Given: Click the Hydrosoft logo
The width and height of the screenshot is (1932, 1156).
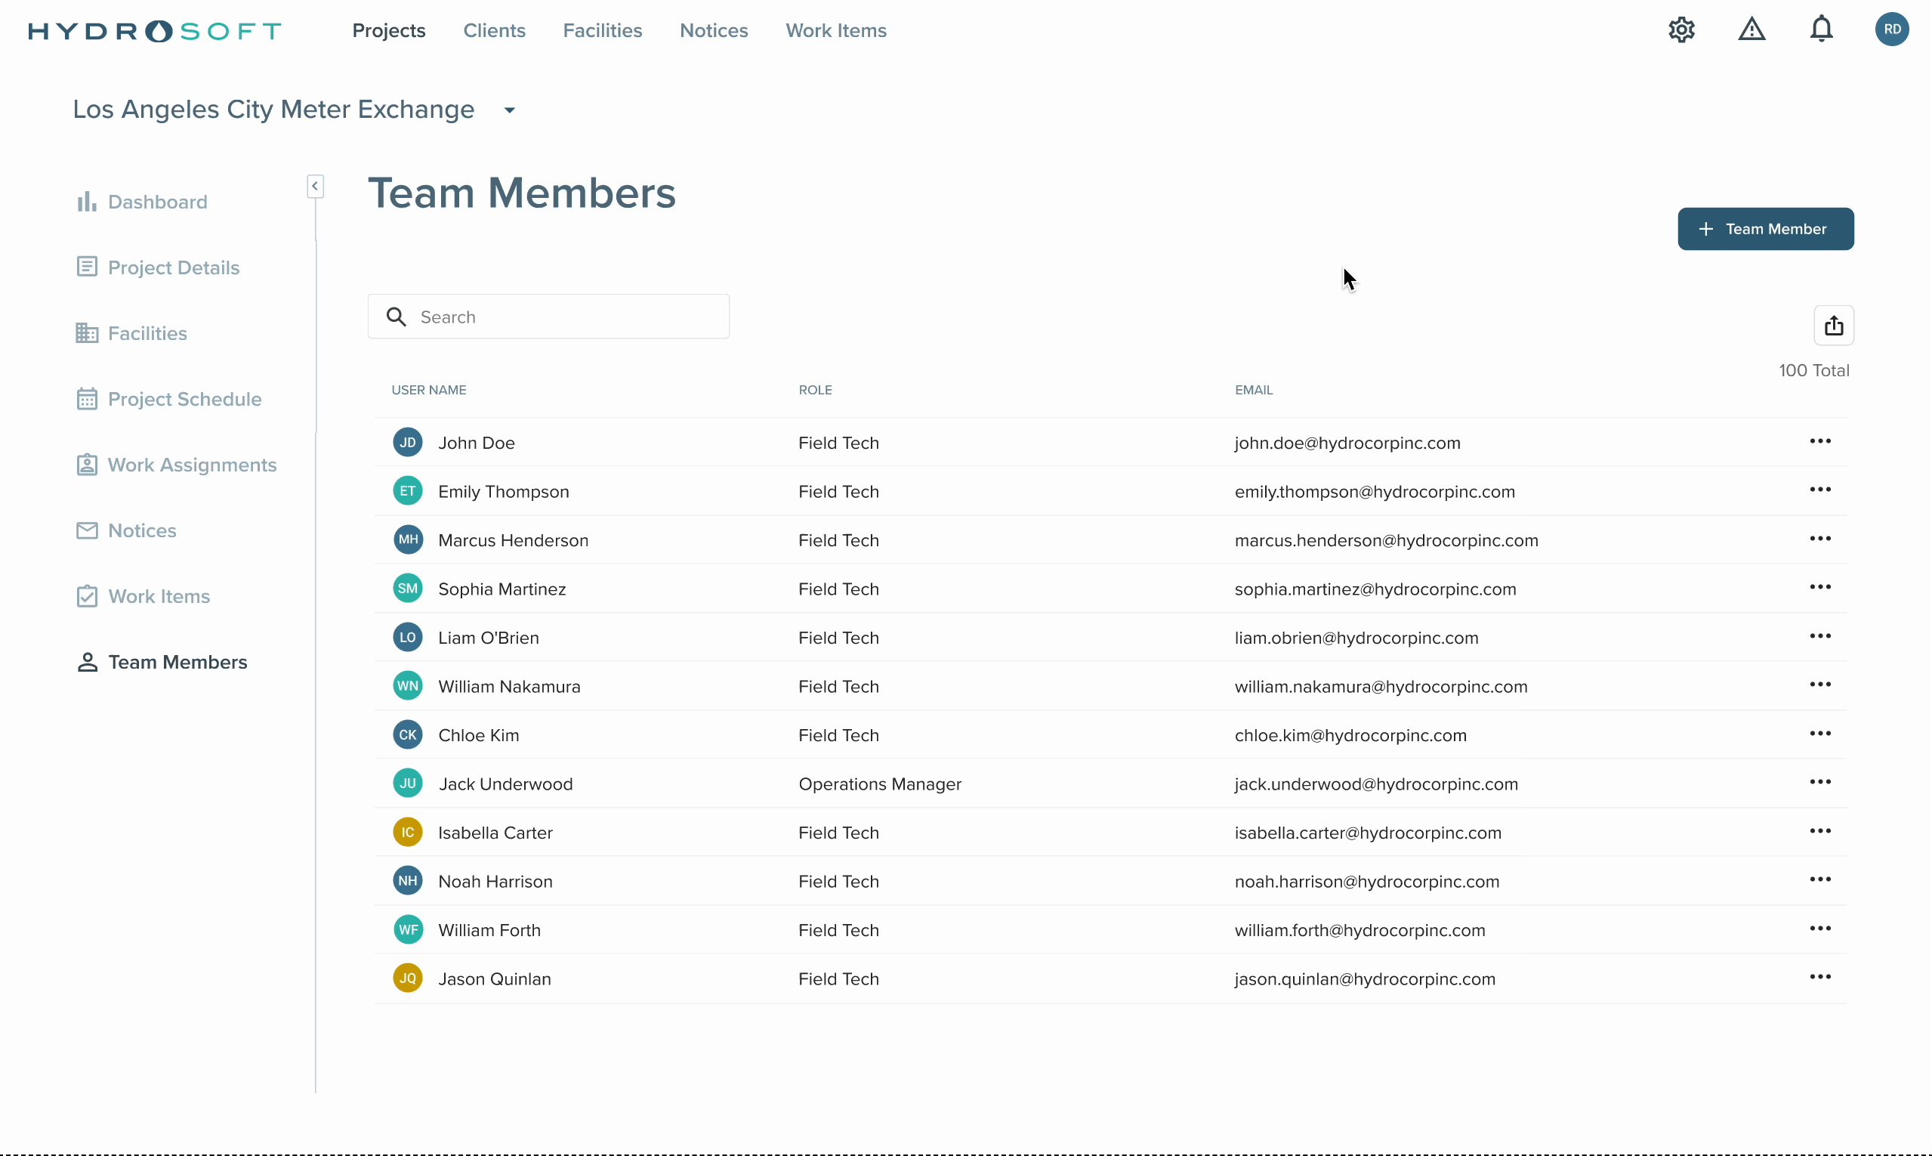Looking at the screenshot, I should pyautogui.click(x=155, y=31).
